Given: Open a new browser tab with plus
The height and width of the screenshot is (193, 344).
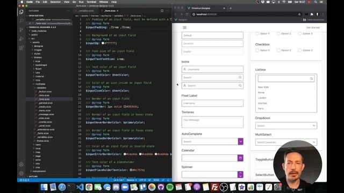Looking at the screenshot, I should [231, 9].
